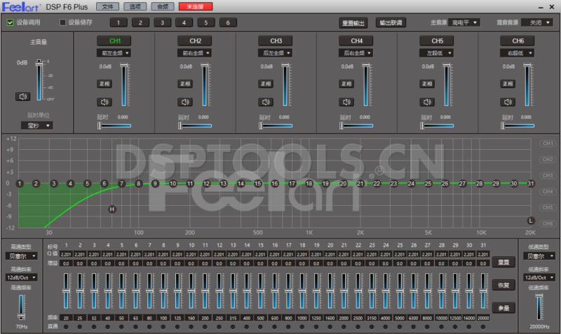
Task: Uncheck the 设备调用 checkbox
Action: (x=10, y=22)
